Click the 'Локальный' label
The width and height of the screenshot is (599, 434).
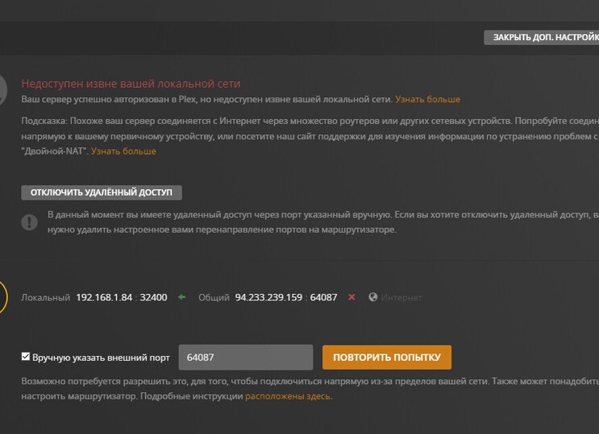click(45, 297)
